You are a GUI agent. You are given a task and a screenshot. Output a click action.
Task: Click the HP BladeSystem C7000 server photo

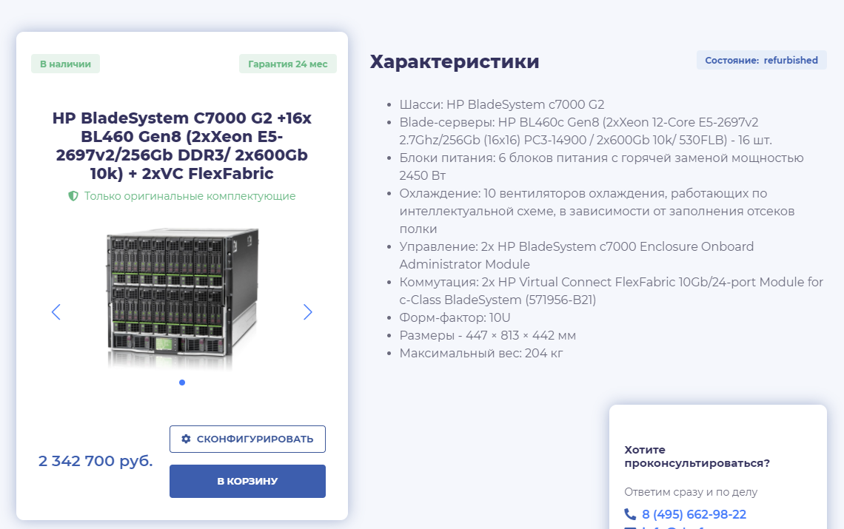tap(182, 299)
